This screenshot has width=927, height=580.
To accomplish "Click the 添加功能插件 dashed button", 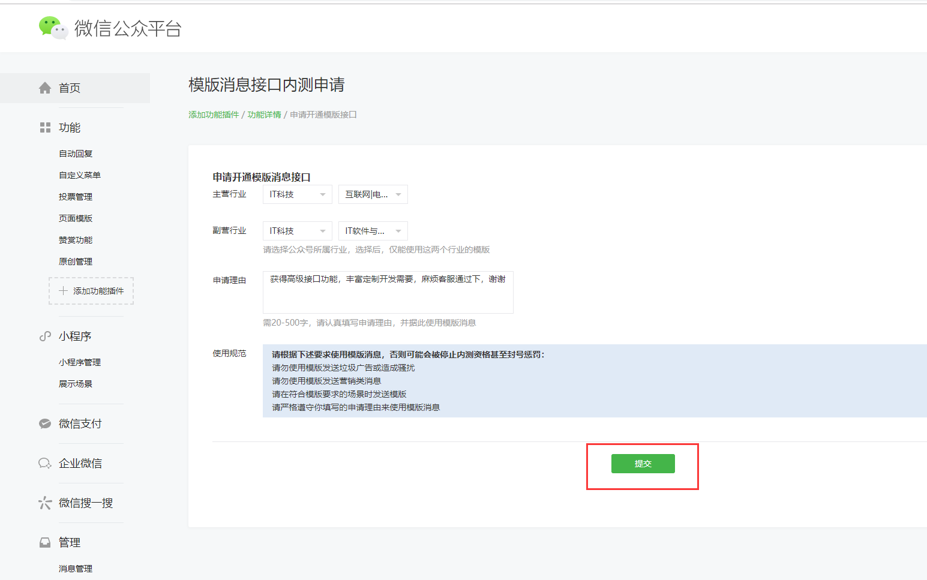I will tap(91, 291).
